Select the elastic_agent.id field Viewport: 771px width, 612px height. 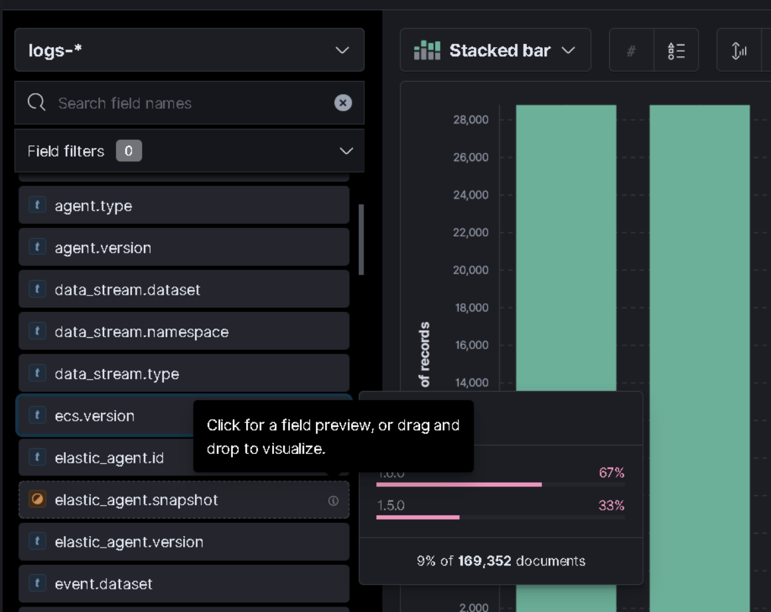tap(106, 457)
